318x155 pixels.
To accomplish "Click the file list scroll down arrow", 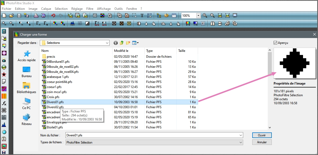I will [270, 127].
